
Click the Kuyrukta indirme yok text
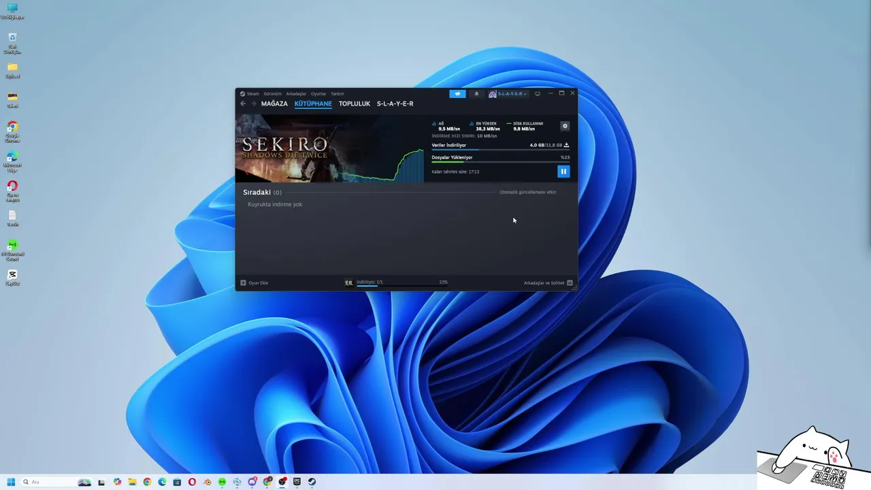click(x=275, y=204)
